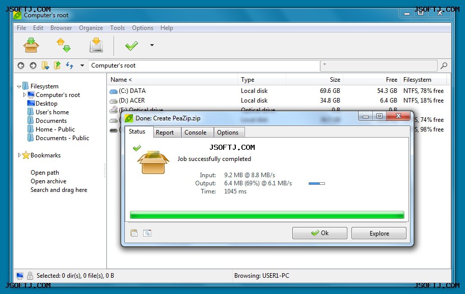Viewport: 465px width, 294px height.
Task: Expand the Bookmarks tree node
Action: (x=19, y=155)
